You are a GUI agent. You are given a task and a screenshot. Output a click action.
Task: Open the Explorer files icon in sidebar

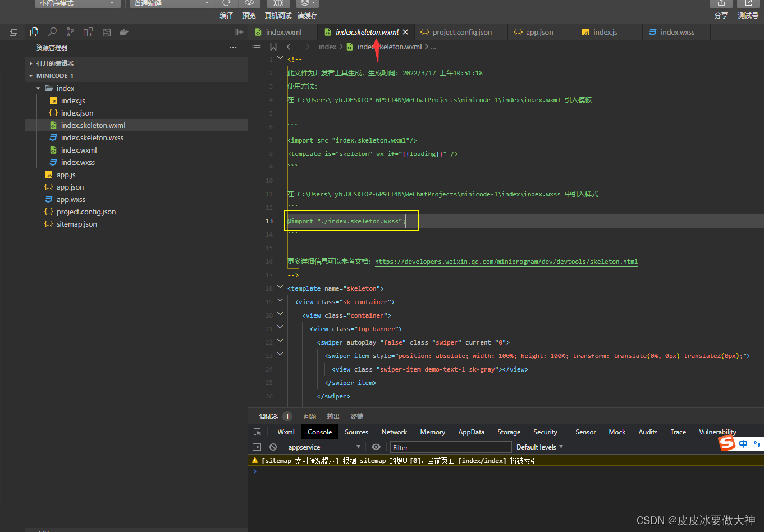click(34, 32)
